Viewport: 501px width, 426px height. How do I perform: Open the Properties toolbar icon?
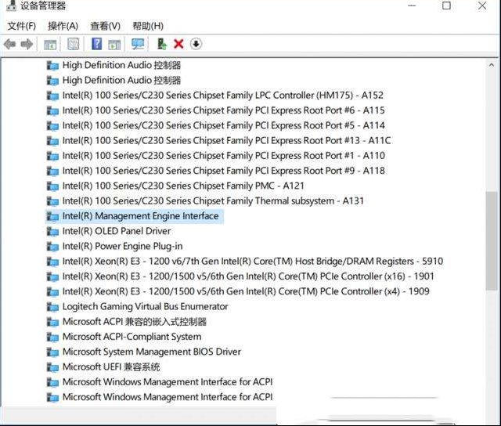tap(74, 44)
